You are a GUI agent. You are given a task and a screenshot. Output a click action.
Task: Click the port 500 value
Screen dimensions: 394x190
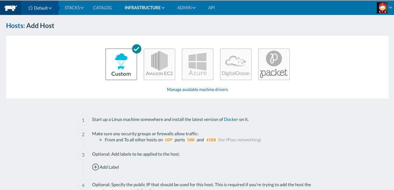(191, 140)
